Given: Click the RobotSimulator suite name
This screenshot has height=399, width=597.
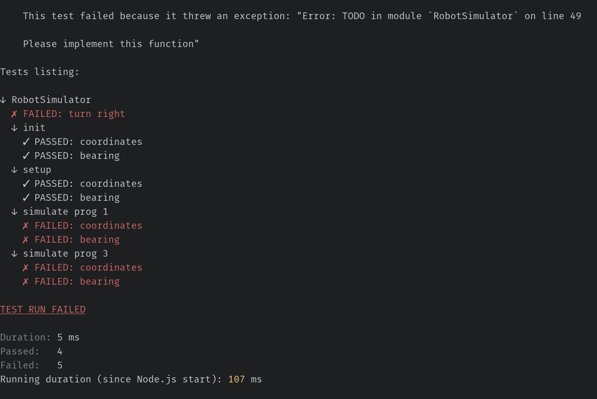Looking at the screenshot, I should point(51,100).
